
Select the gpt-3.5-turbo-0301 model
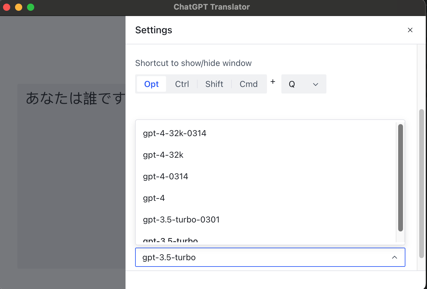coord(181,219)
